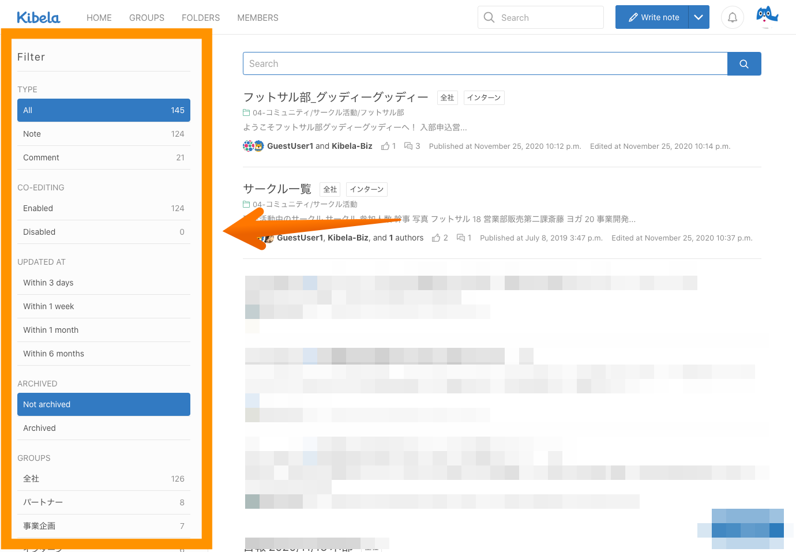Open the 04-コミュニティ/サークル活動/フットサル部 folder path
This screenshot has height=552, width=796.
tap(328, 112)
